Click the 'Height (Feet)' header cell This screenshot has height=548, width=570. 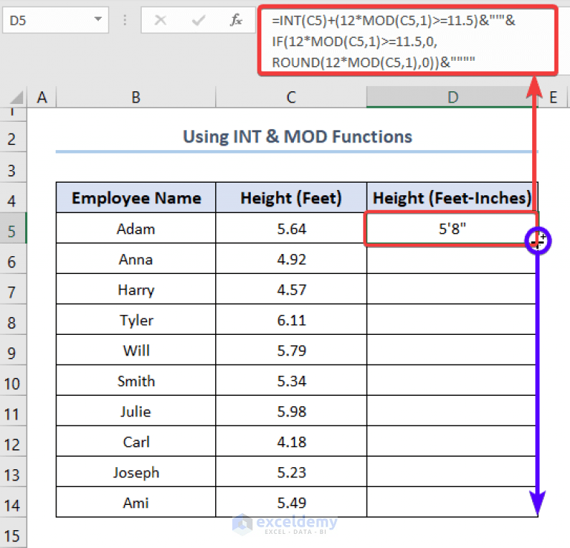point(291,198)
